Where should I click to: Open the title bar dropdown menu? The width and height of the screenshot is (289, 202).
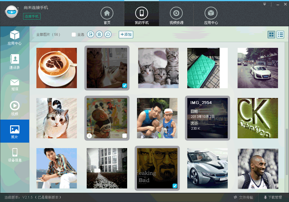point(264,4)
